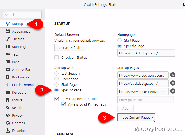Click the Bookmarks icon in sidebar
This screenshot has width=185, height=135.
click(x=8, y=77)
